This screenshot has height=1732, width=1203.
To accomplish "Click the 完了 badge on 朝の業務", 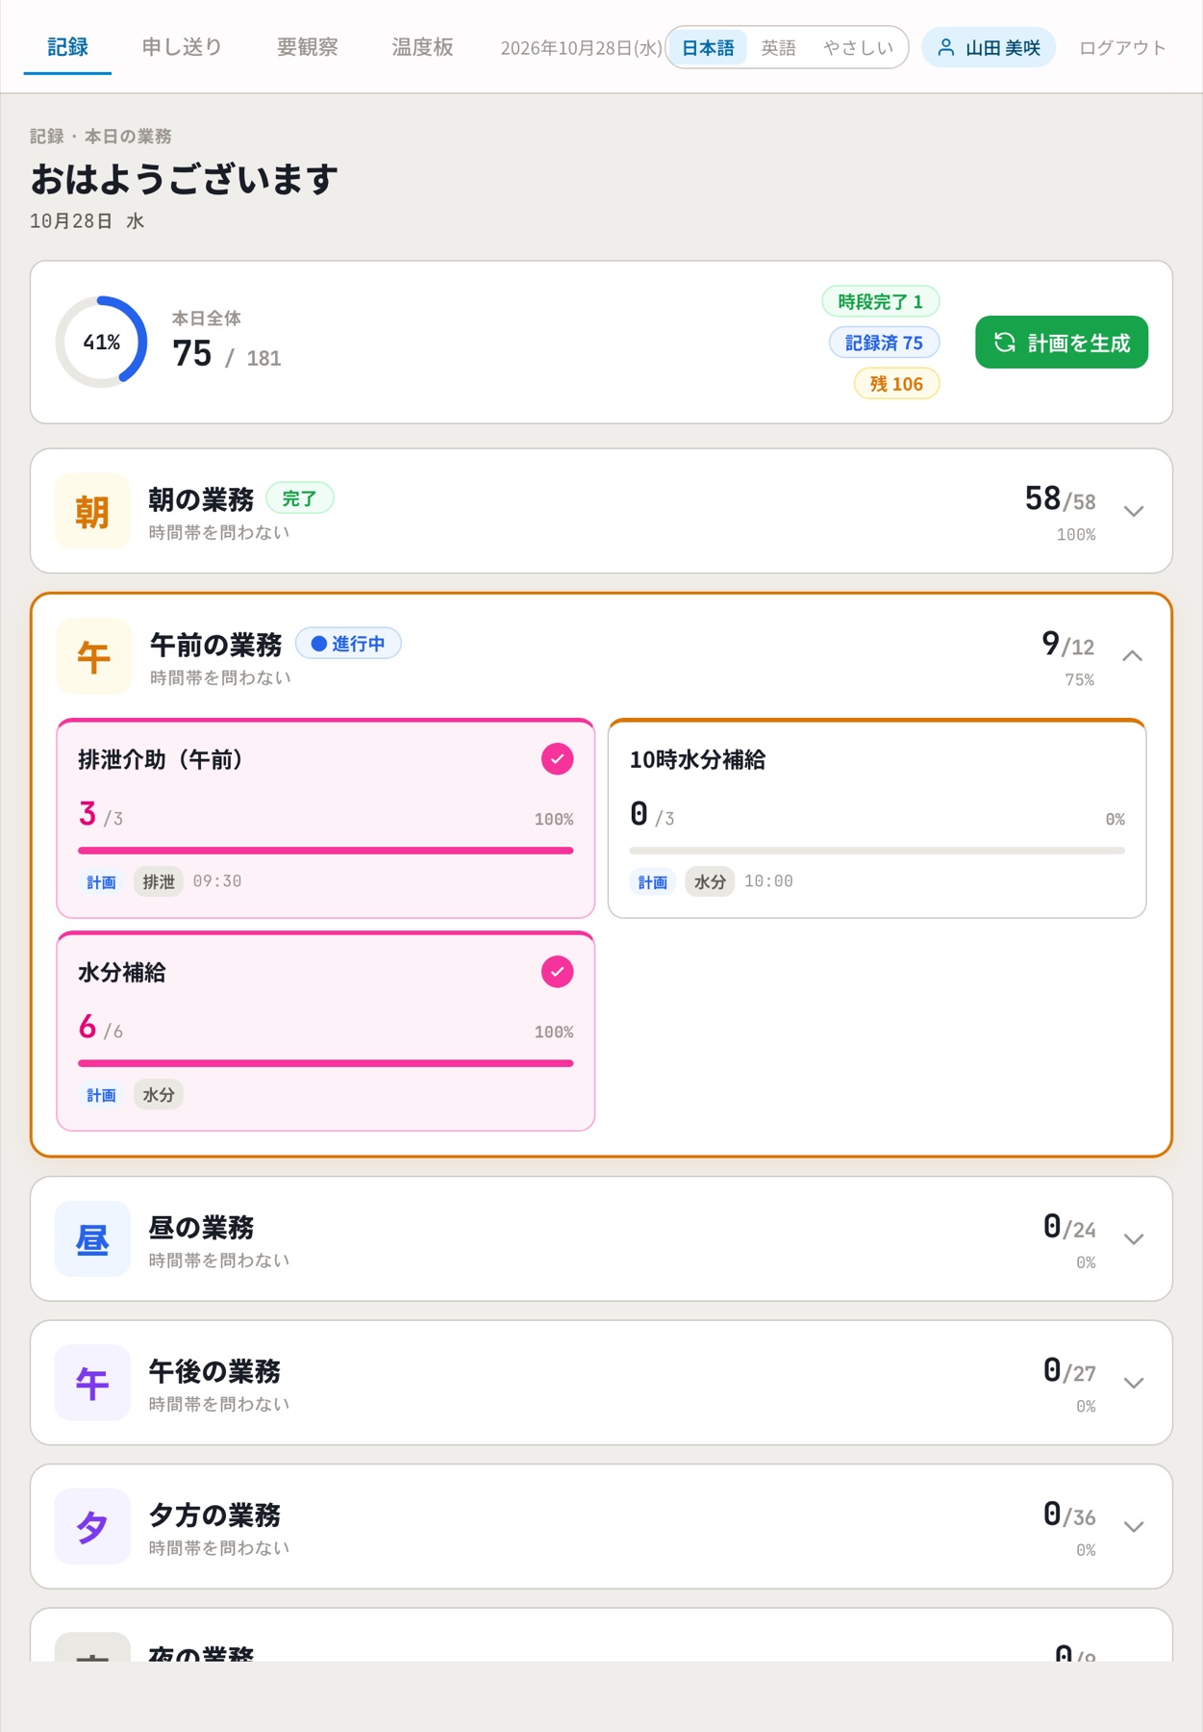I will (x=299, y=498).
